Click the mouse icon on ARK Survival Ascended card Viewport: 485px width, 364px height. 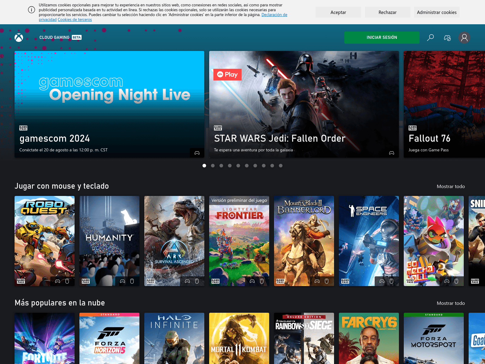click(x=197, y=281)
